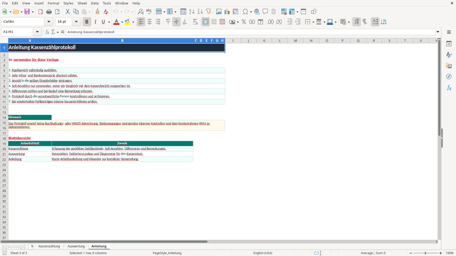Click into the formula input line
This screenshot has height=256, width=456.
250,32
